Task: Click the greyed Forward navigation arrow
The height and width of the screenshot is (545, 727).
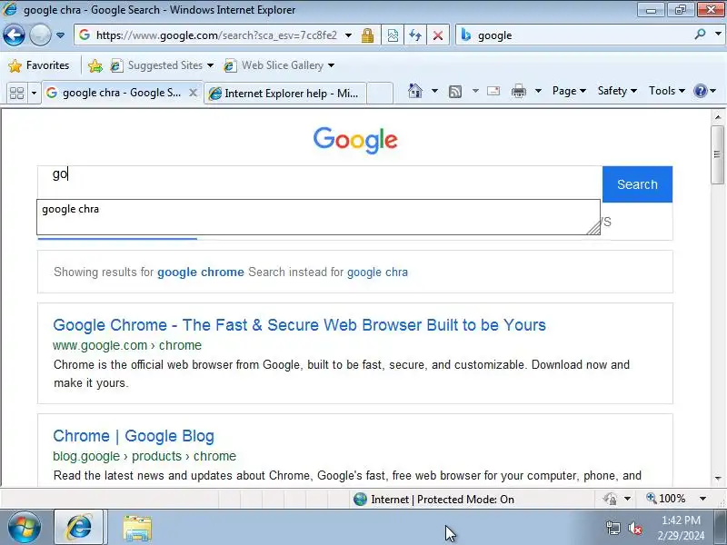Action: 40,35
